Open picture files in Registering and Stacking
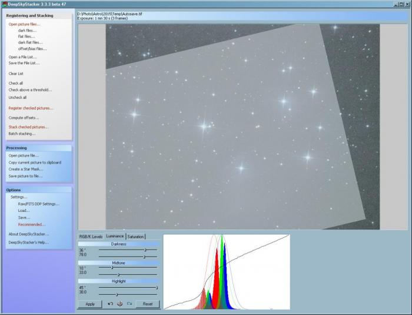This screenshot has height=315, width=412. pos(24,24)
